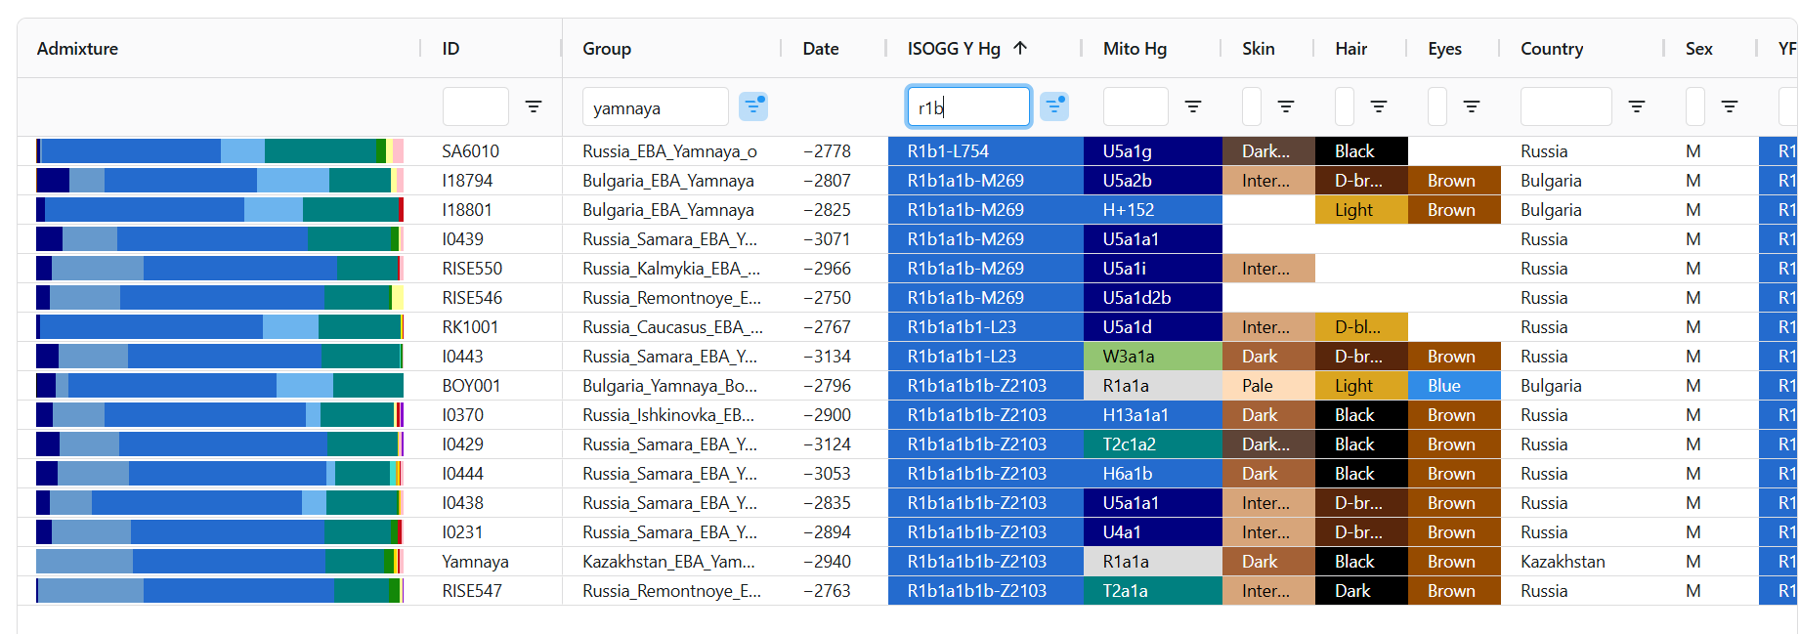Open the Hair column filter icon
Image resolution: width=1800 pixels, height=634 pixels.
(x=1379, y=106)
